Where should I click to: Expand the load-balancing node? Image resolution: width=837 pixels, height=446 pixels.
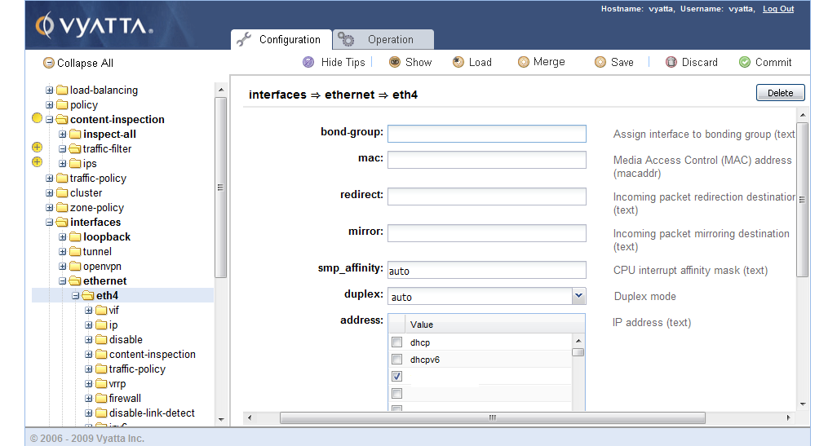[x=49, y=91]
